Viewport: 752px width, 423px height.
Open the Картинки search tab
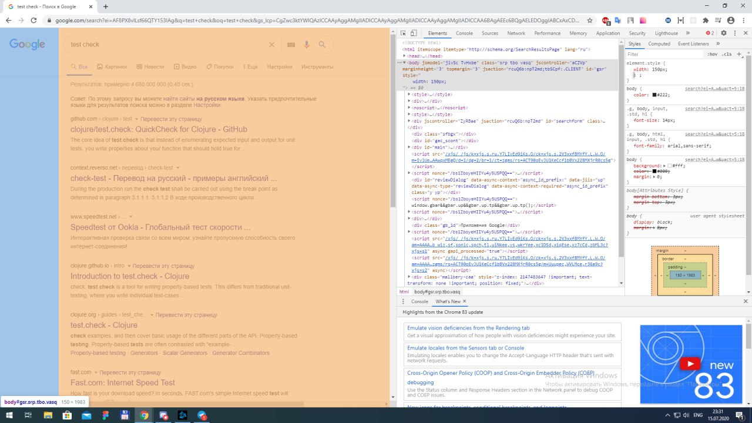pos(112,67)
